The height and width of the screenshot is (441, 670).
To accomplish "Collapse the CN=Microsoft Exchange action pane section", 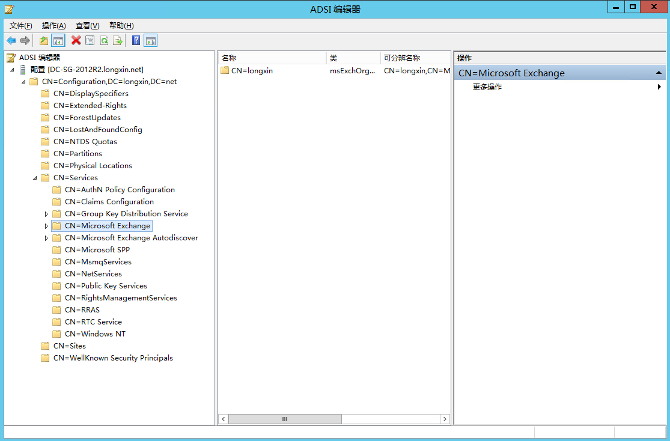I will coord(659,73).
